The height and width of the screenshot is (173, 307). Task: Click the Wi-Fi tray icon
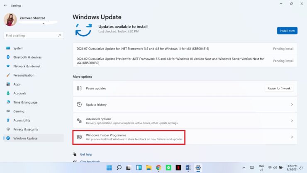pos(270,168)
